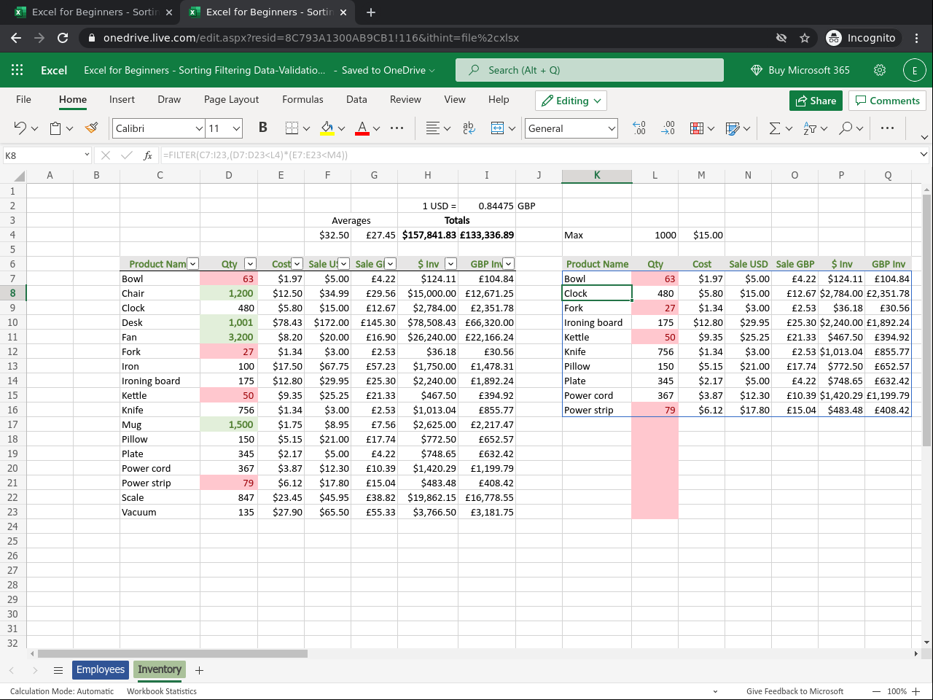Image resolution: width=933 pixels, height=700 pixels.
Task: Toggle the GBP Inv column filter button
Action: pos(508,264)
